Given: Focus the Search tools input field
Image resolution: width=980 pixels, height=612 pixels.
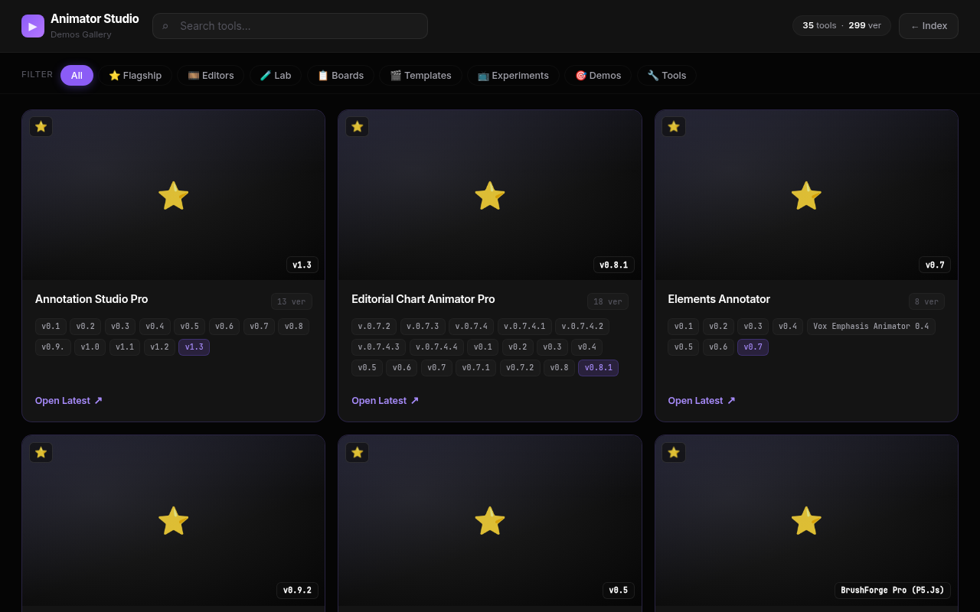Looking at the screenshot, I should (x=290, y=26).
